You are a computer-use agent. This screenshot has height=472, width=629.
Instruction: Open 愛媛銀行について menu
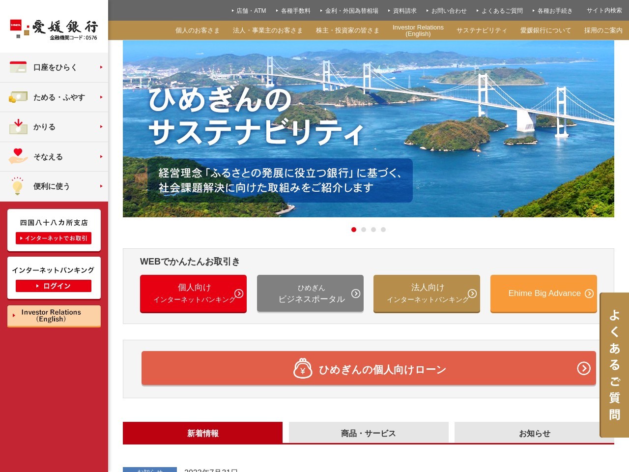[x=545, y=30]
